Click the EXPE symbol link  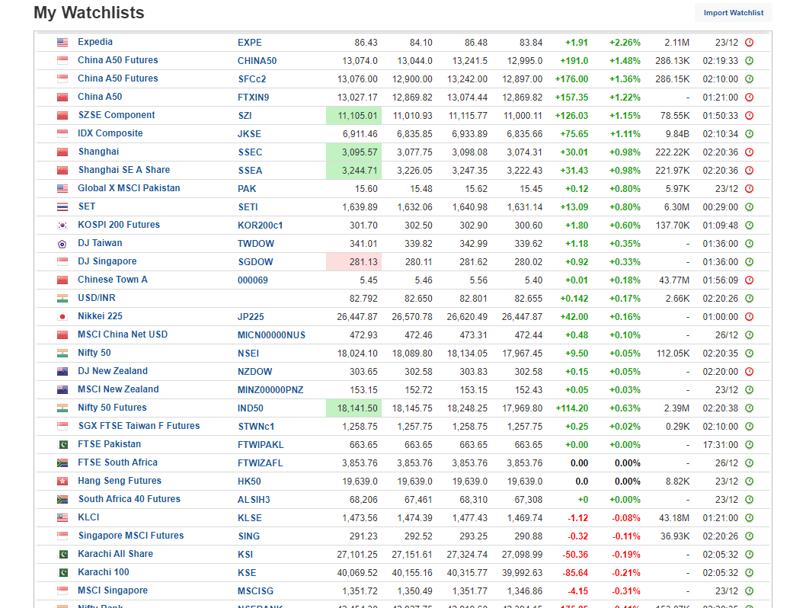tap(249, 43)
